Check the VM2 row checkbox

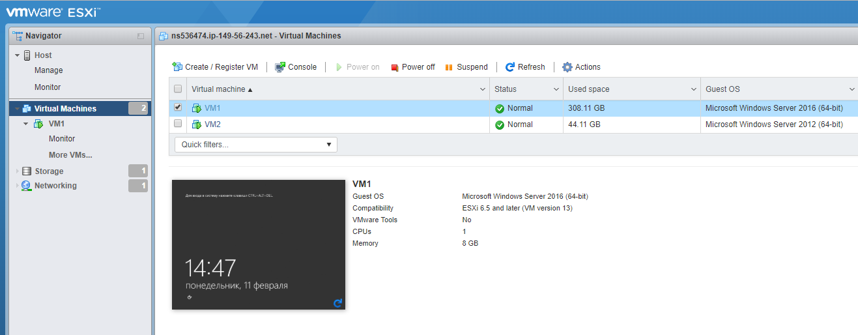(x=178, y=124)
